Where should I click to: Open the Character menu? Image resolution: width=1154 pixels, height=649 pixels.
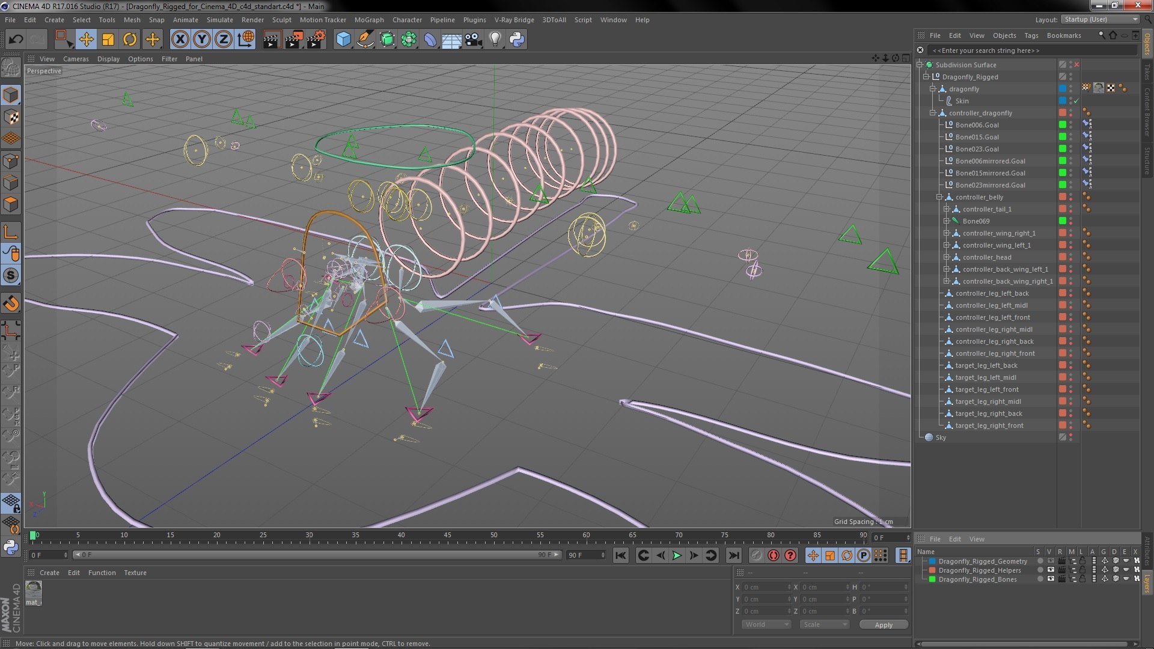tap(407, 20)
